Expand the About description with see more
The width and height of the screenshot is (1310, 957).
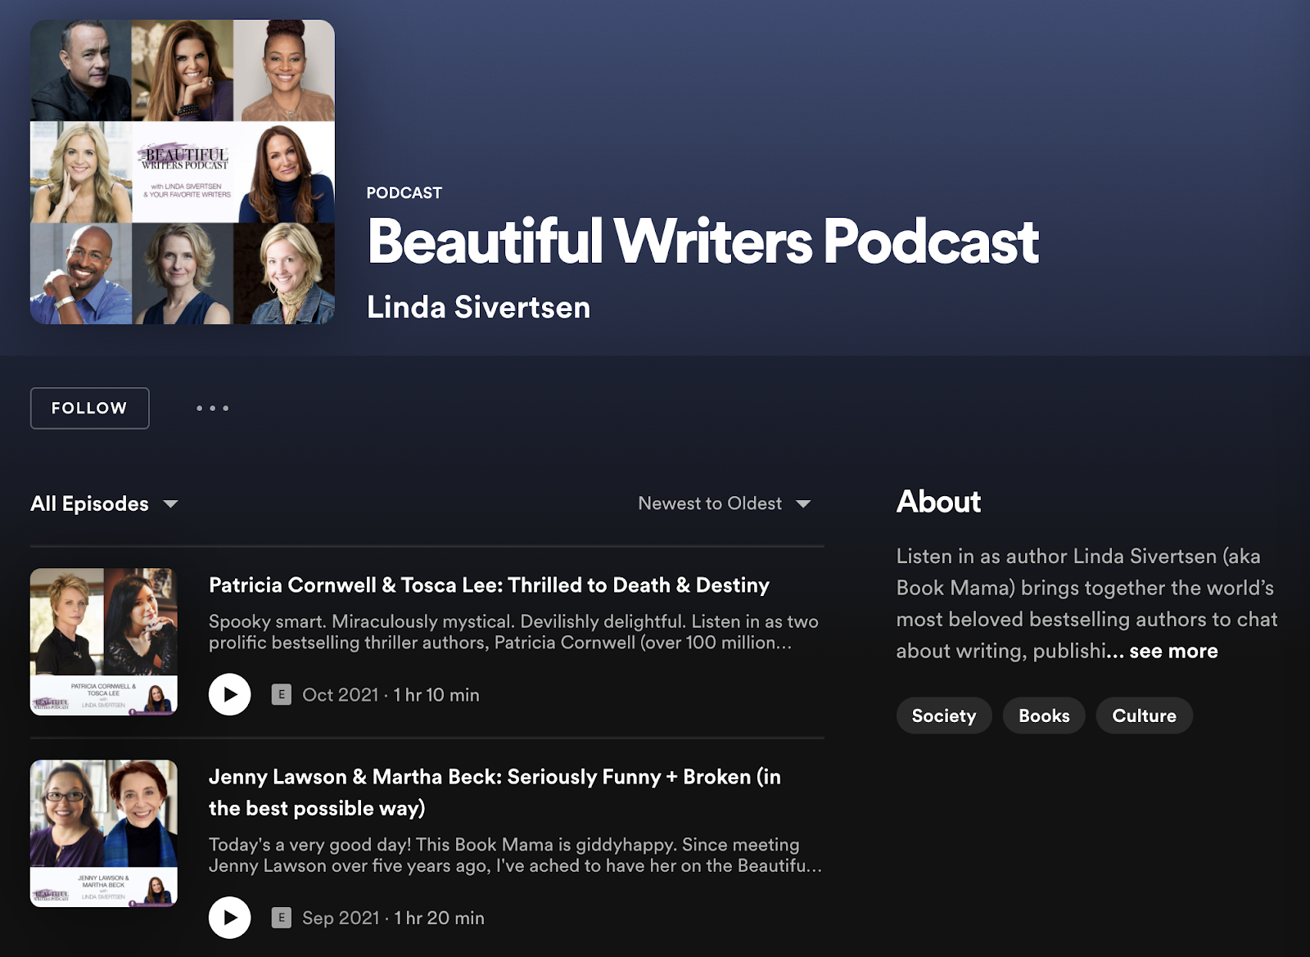[1173, 651]
